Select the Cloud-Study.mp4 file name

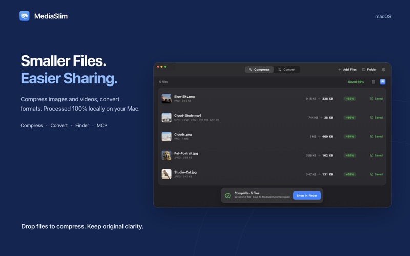188,116
